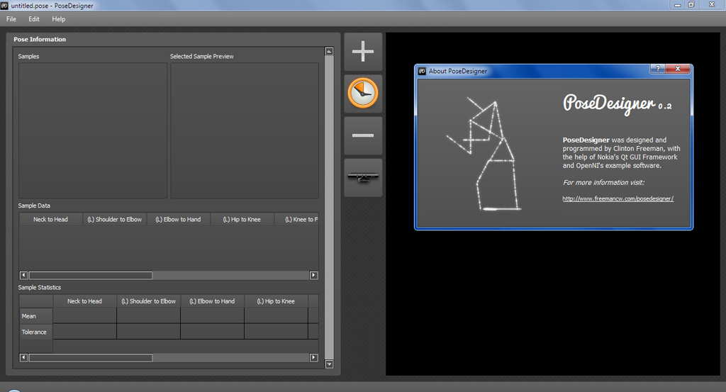Click (L) Hip to Knee header in Sample Statistics
This screenshot has height=392, width=726.
click(276, 301)
